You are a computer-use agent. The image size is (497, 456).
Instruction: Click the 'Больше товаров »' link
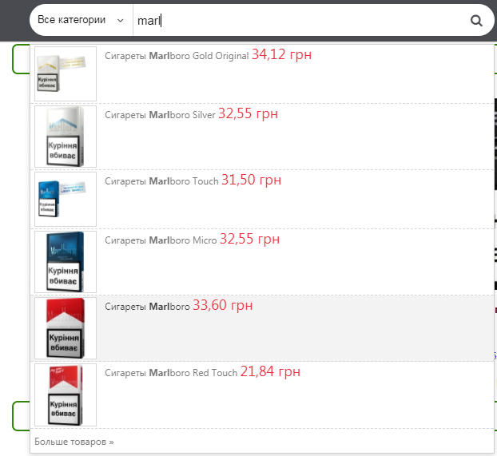pyautogui.click(x=74, y=442)
